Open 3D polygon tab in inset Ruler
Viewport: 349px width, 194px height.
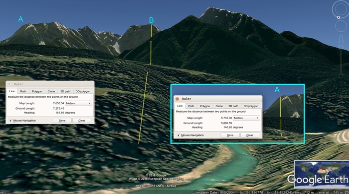[x=251, y=106]
